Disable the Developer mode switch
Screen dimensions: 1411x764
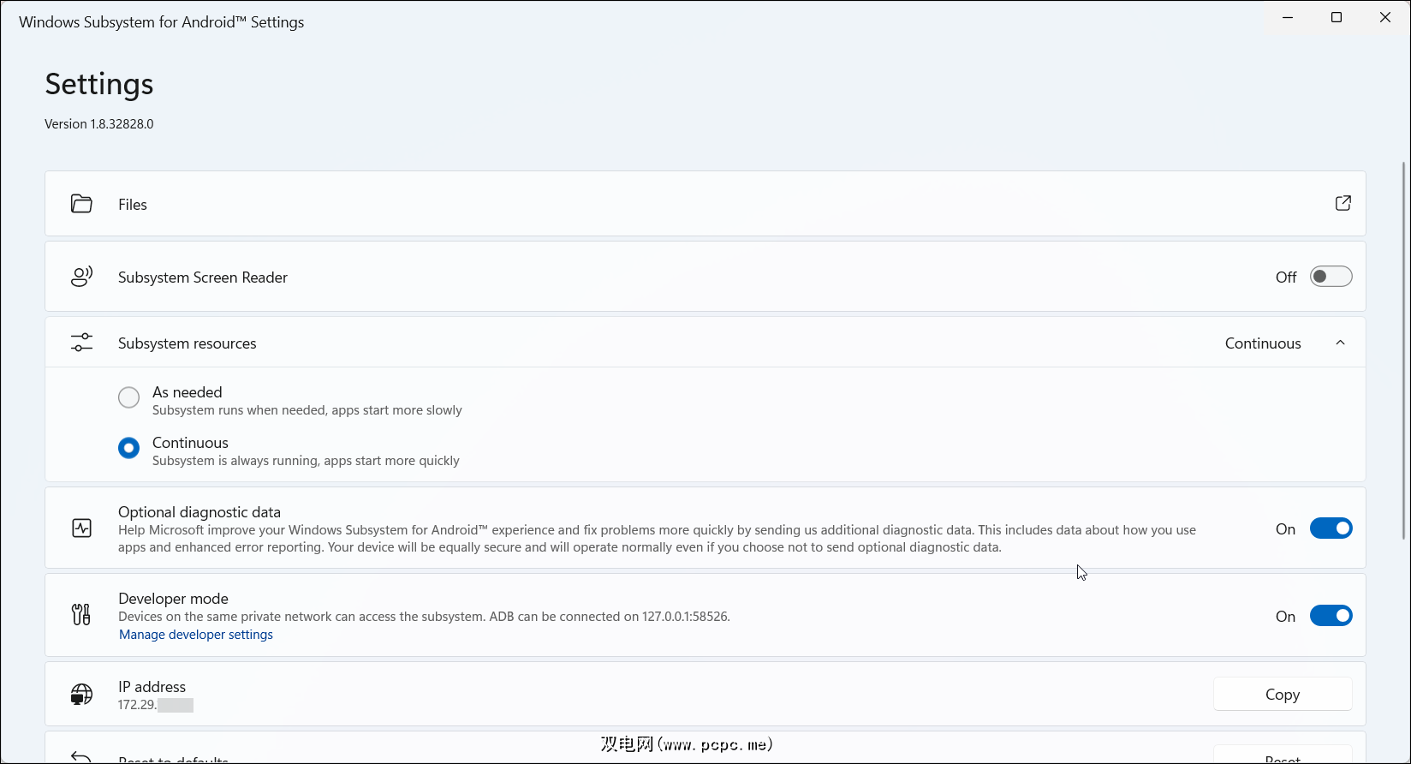coord(1331,616)
